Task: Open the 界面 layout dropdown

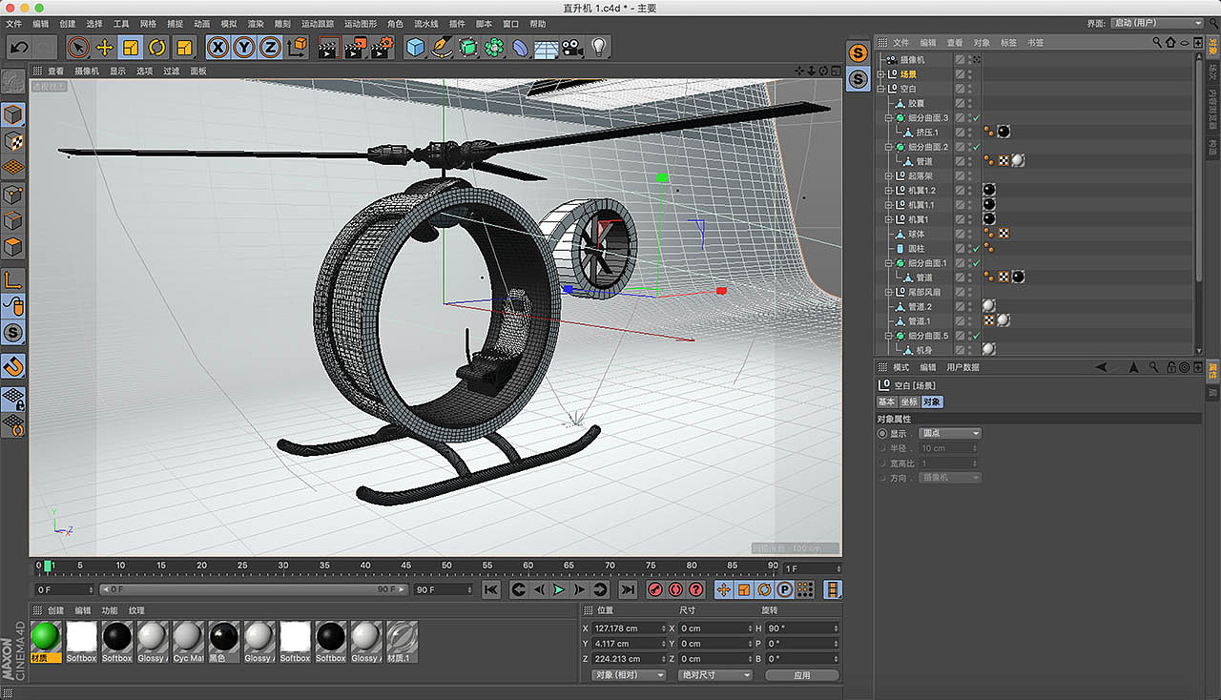Action: [x=1158, y=23]
